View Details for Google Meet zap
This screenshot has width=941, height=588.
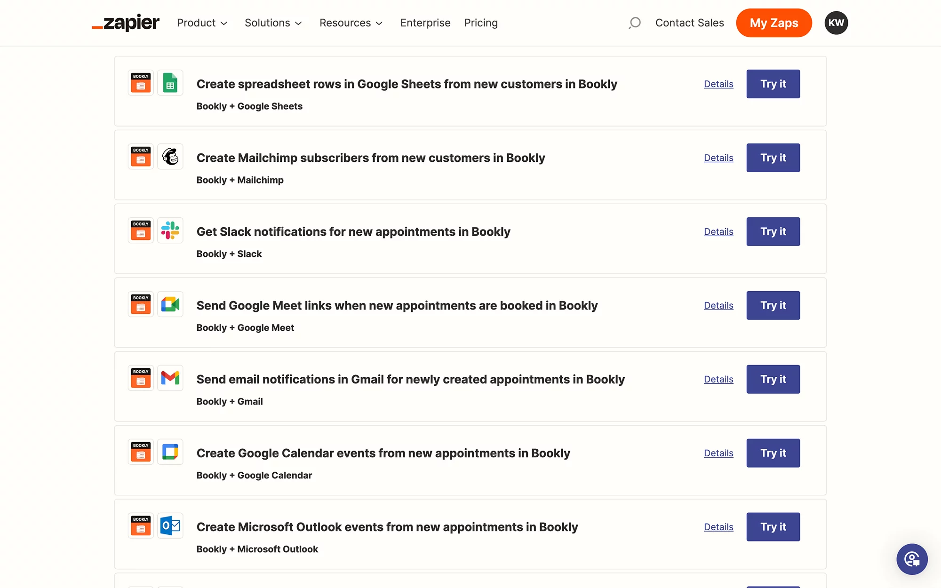click(718, 305)
